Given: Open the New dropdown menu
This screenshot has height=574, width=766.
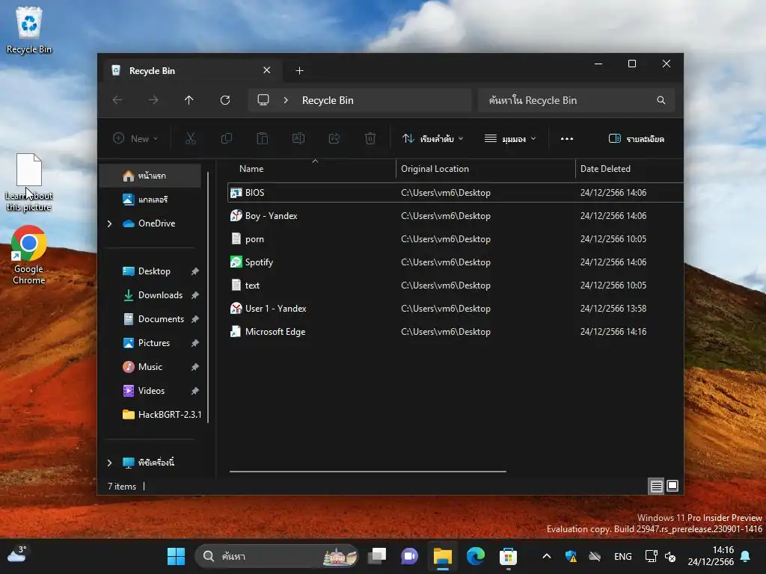Looking at the screenshot, I should (135, 138).
